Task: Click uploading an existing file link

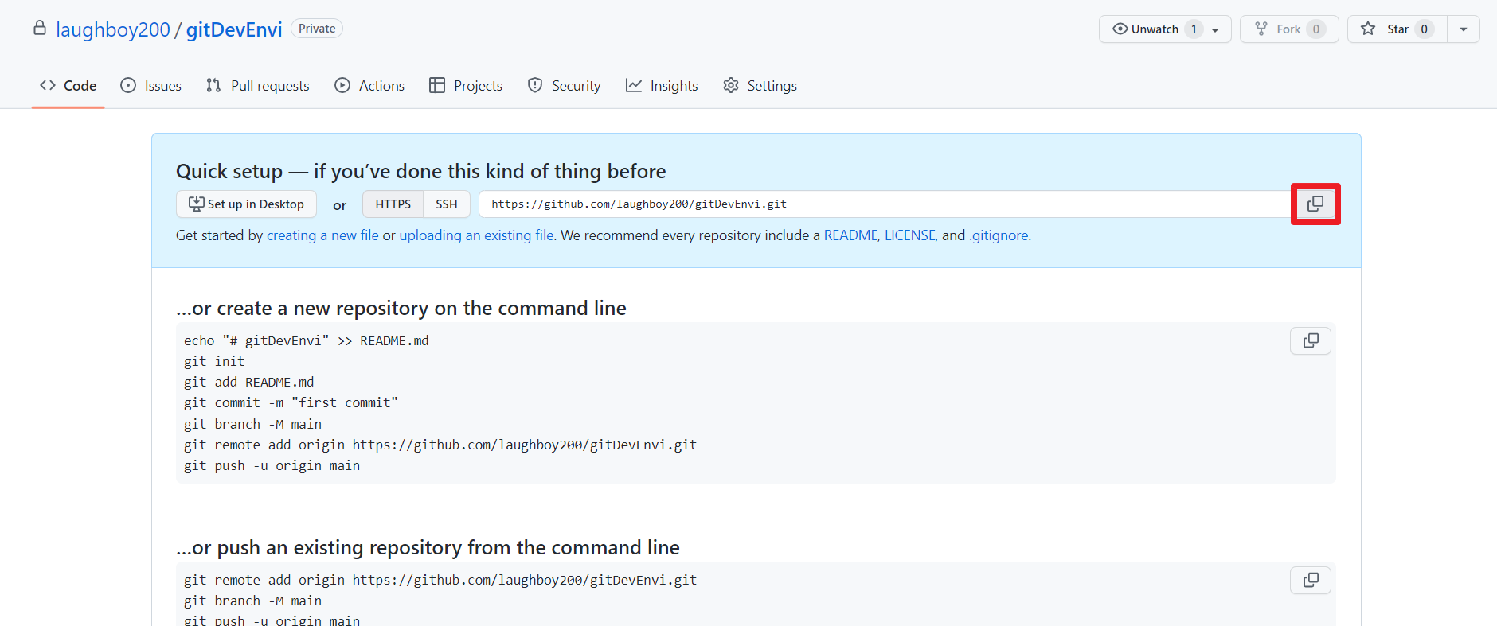Action: pyautogui.click(x=476, y=235)
